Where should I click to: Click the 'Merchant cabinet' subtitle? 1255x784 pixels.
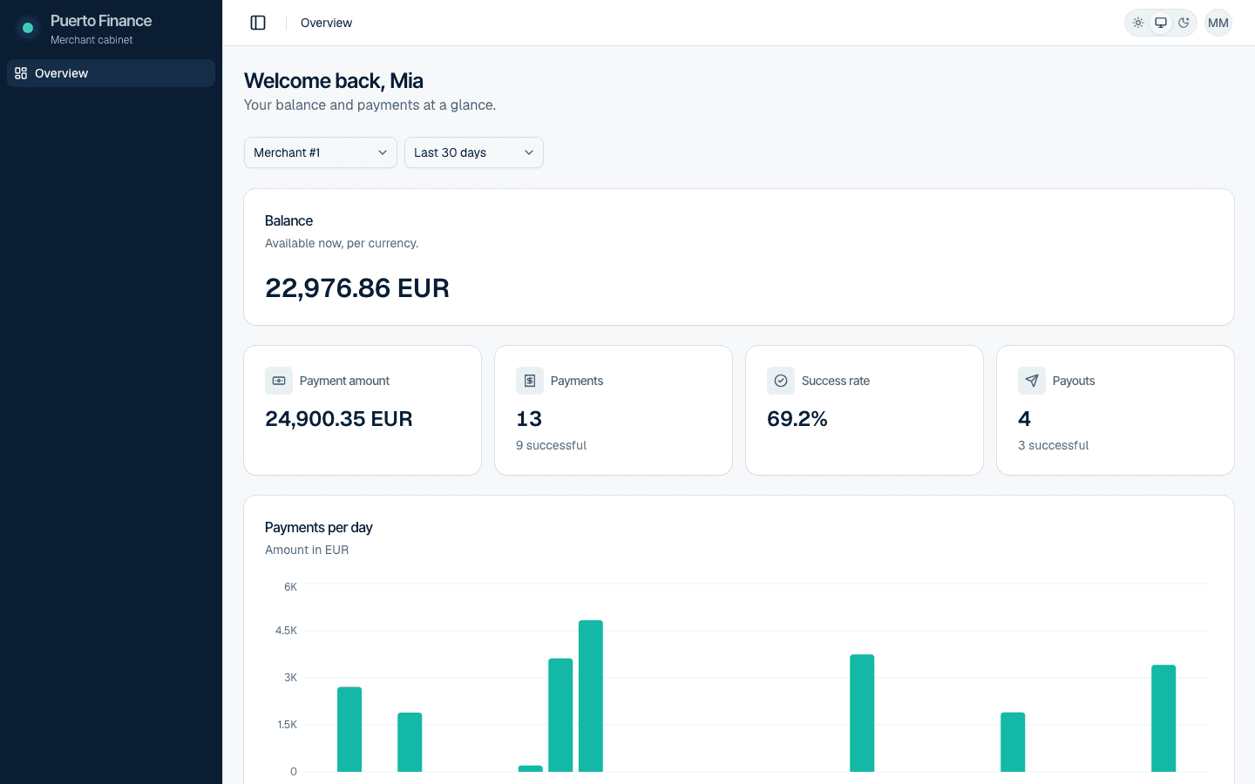tap(92, 40)
